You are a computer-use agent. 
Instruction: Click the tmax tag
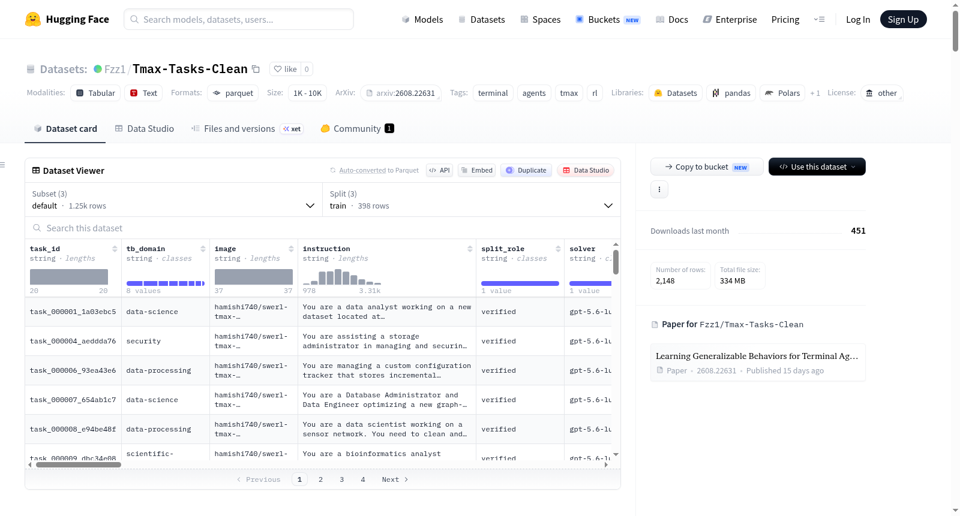click(x=569, y=93)
